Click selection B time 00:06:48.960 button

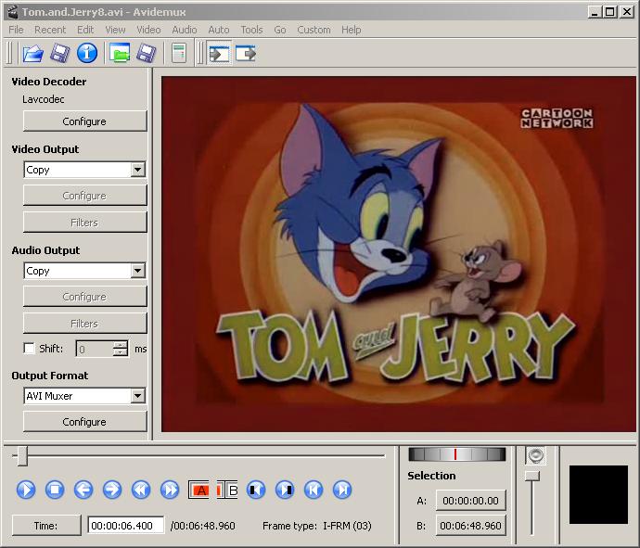pyautogui.click(x=470, y=526)
